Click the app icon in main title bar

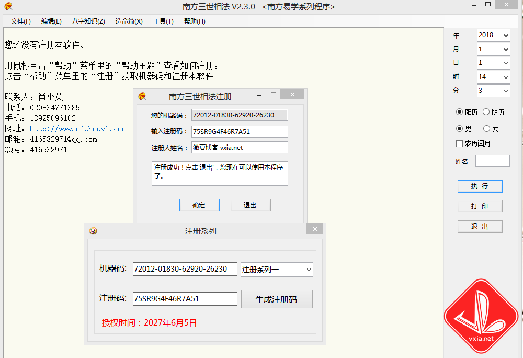8,6
